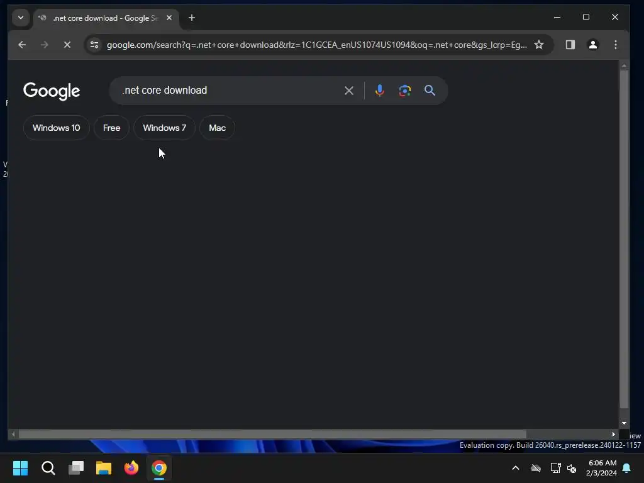Open the Chrome profile menu

[592, 45]
